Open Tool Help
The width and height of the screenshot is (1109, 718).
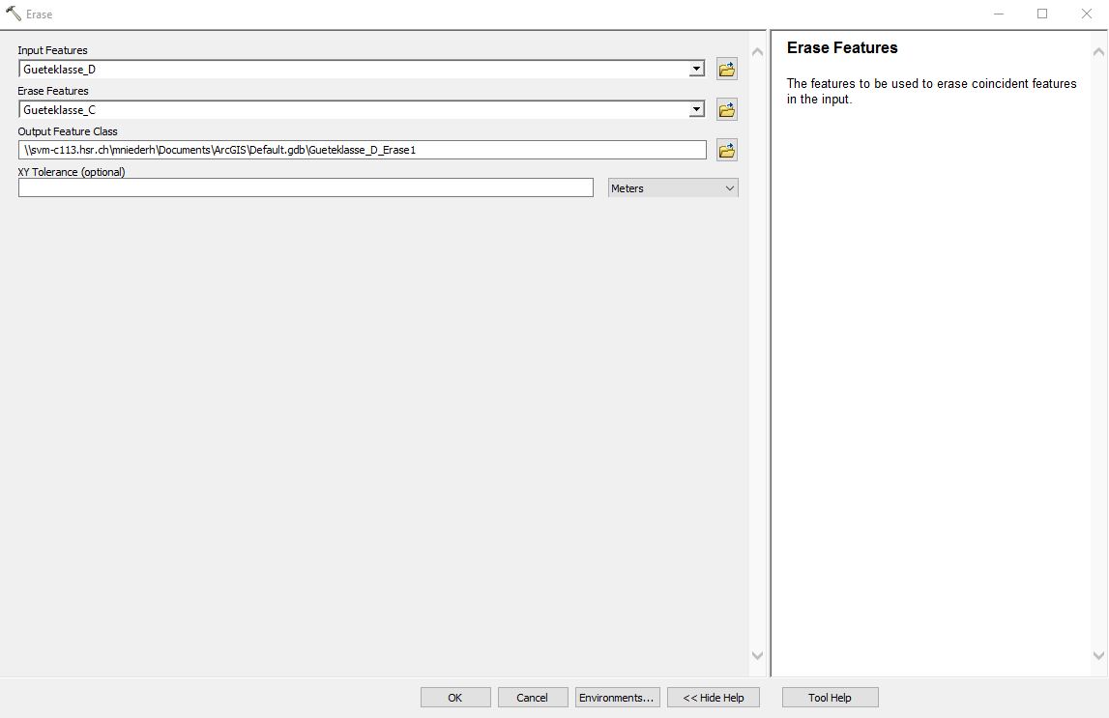coord(830,698)
